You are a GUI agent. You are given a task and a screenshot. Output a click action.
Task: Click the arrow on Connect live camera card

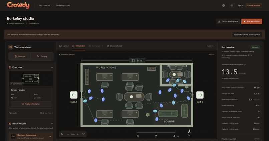click(x=50, y=136)
